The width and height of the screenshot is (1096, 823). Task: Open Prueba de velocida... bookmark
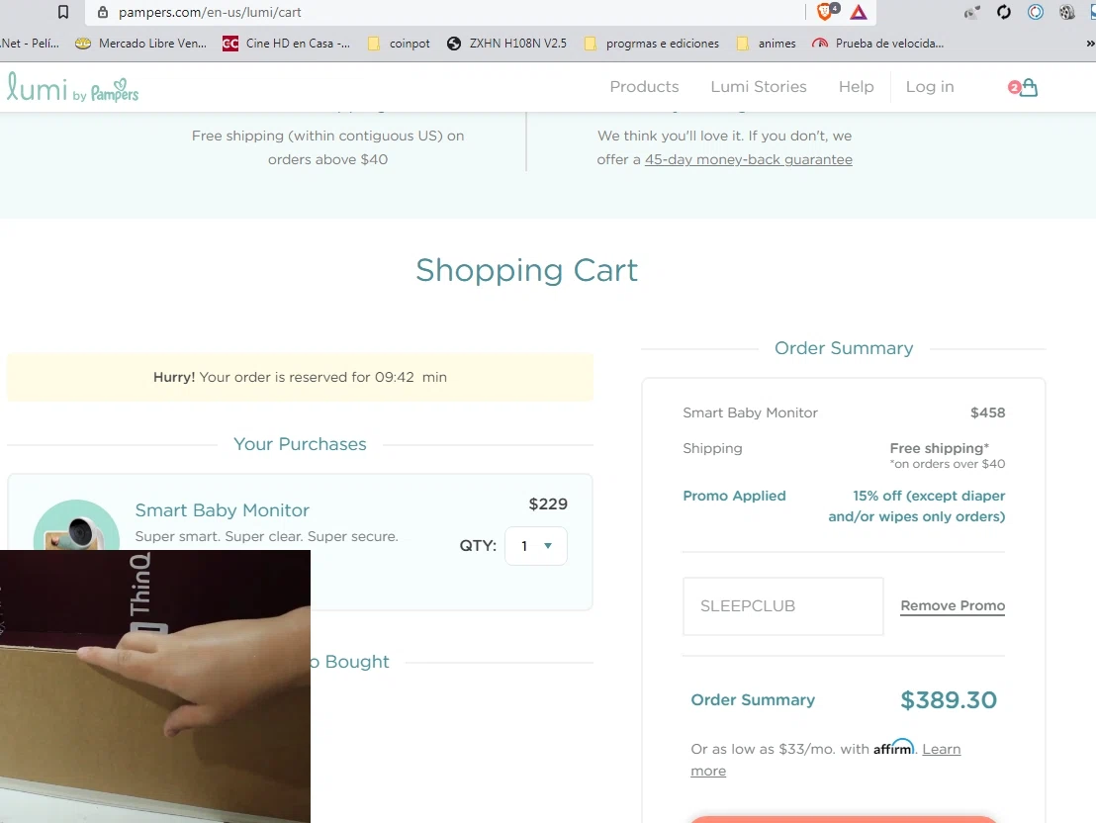(878, 44)
